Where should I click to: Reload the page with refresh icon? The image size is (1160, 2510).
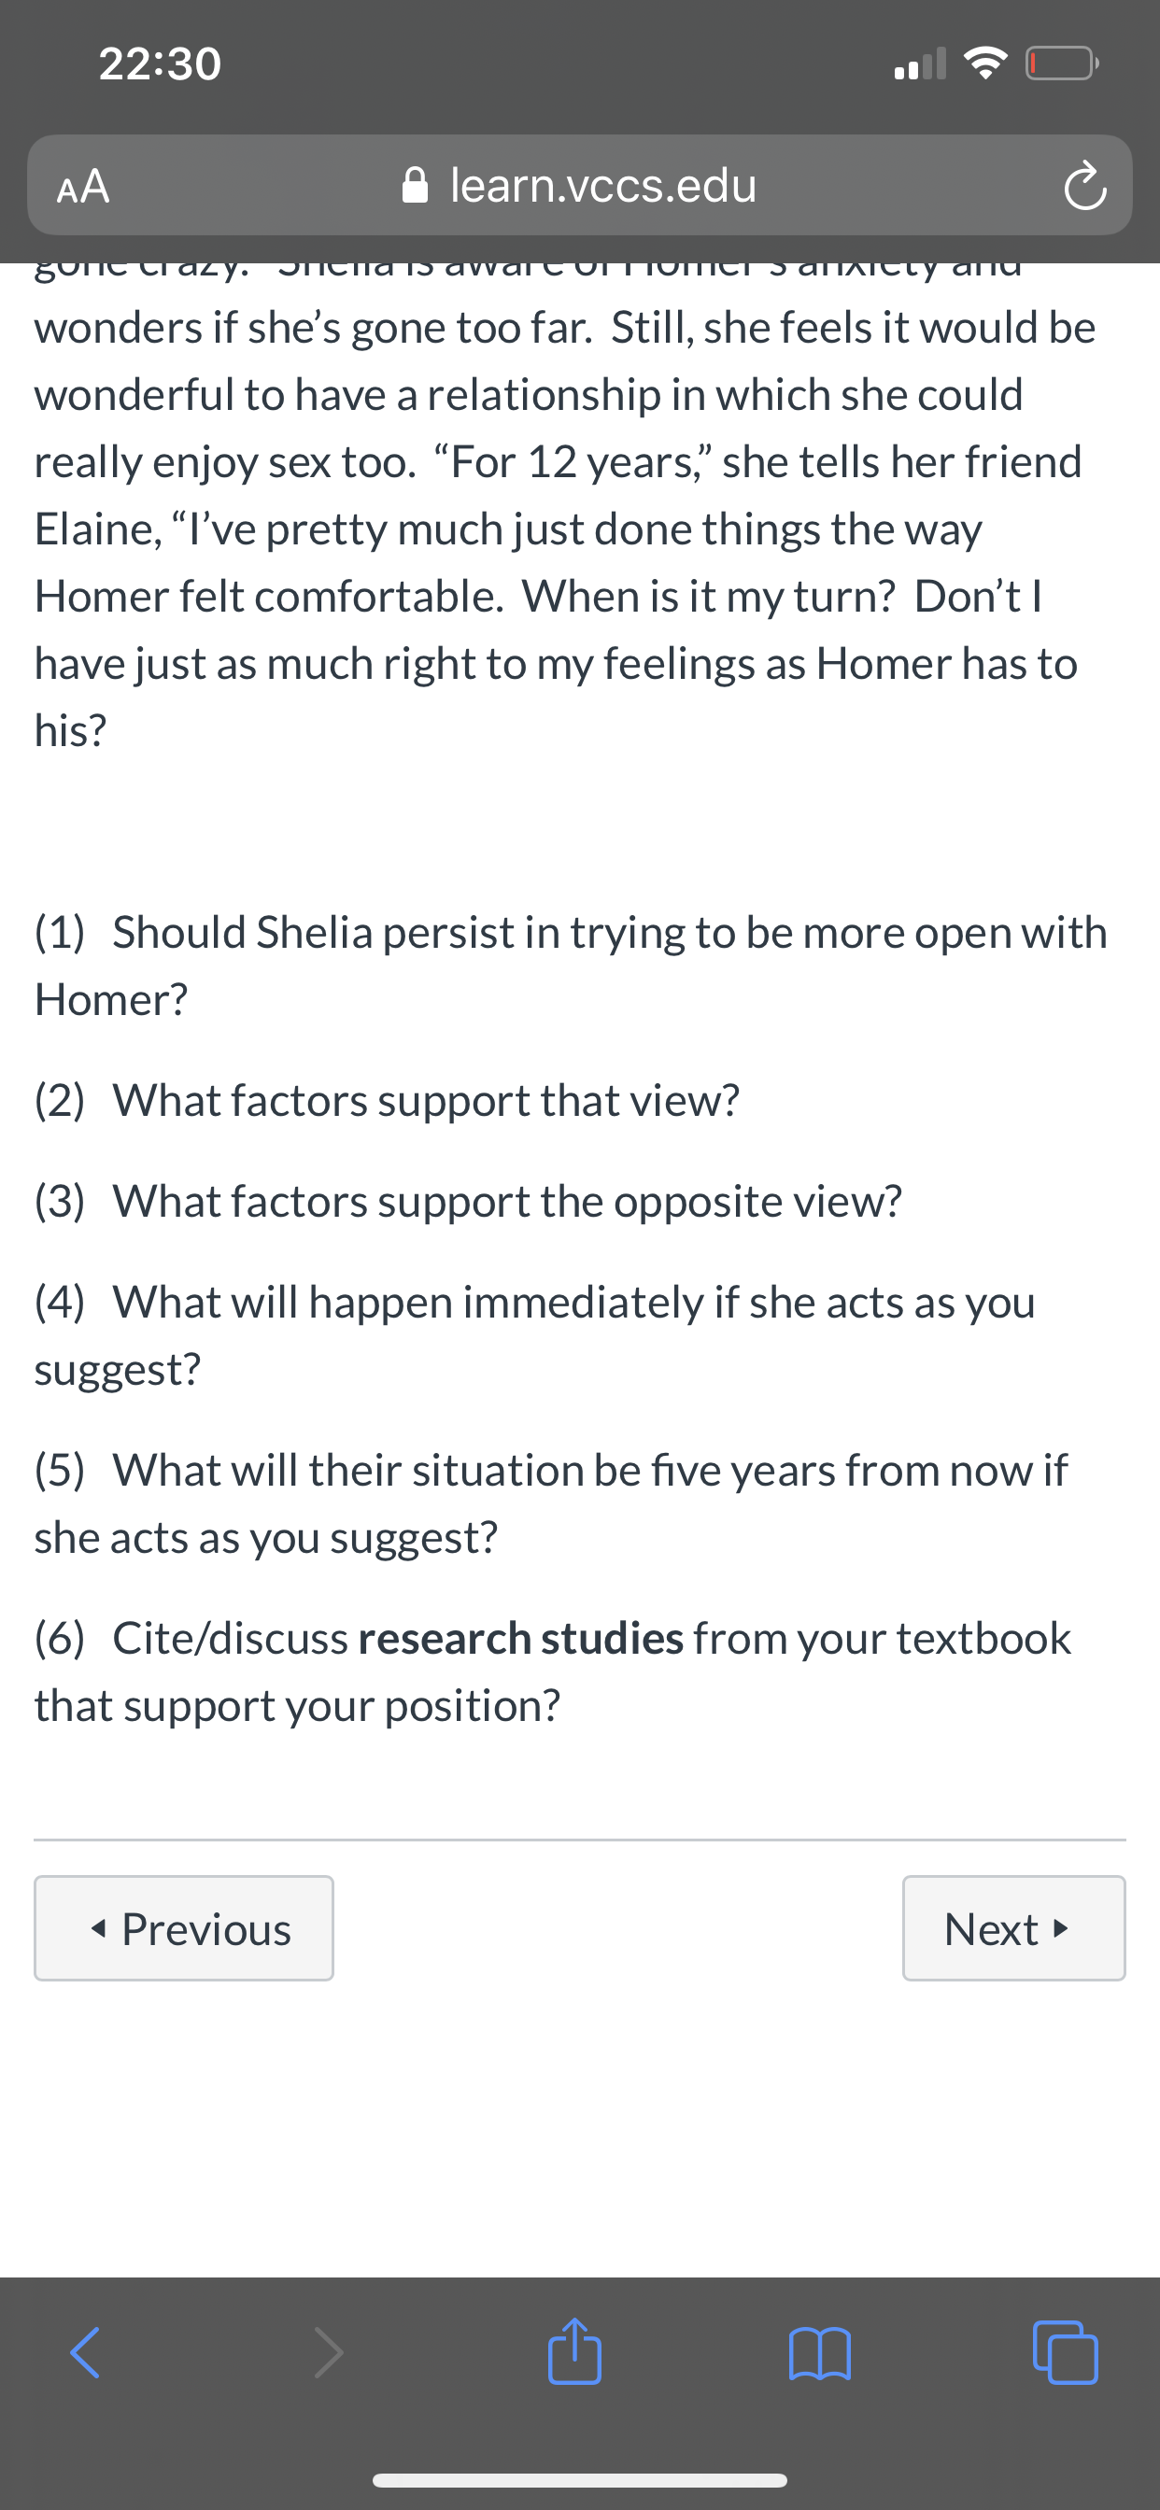point(1085,187)
